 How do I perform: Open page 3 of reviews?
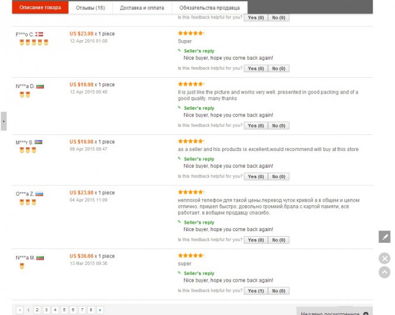[x=46, y=309]
